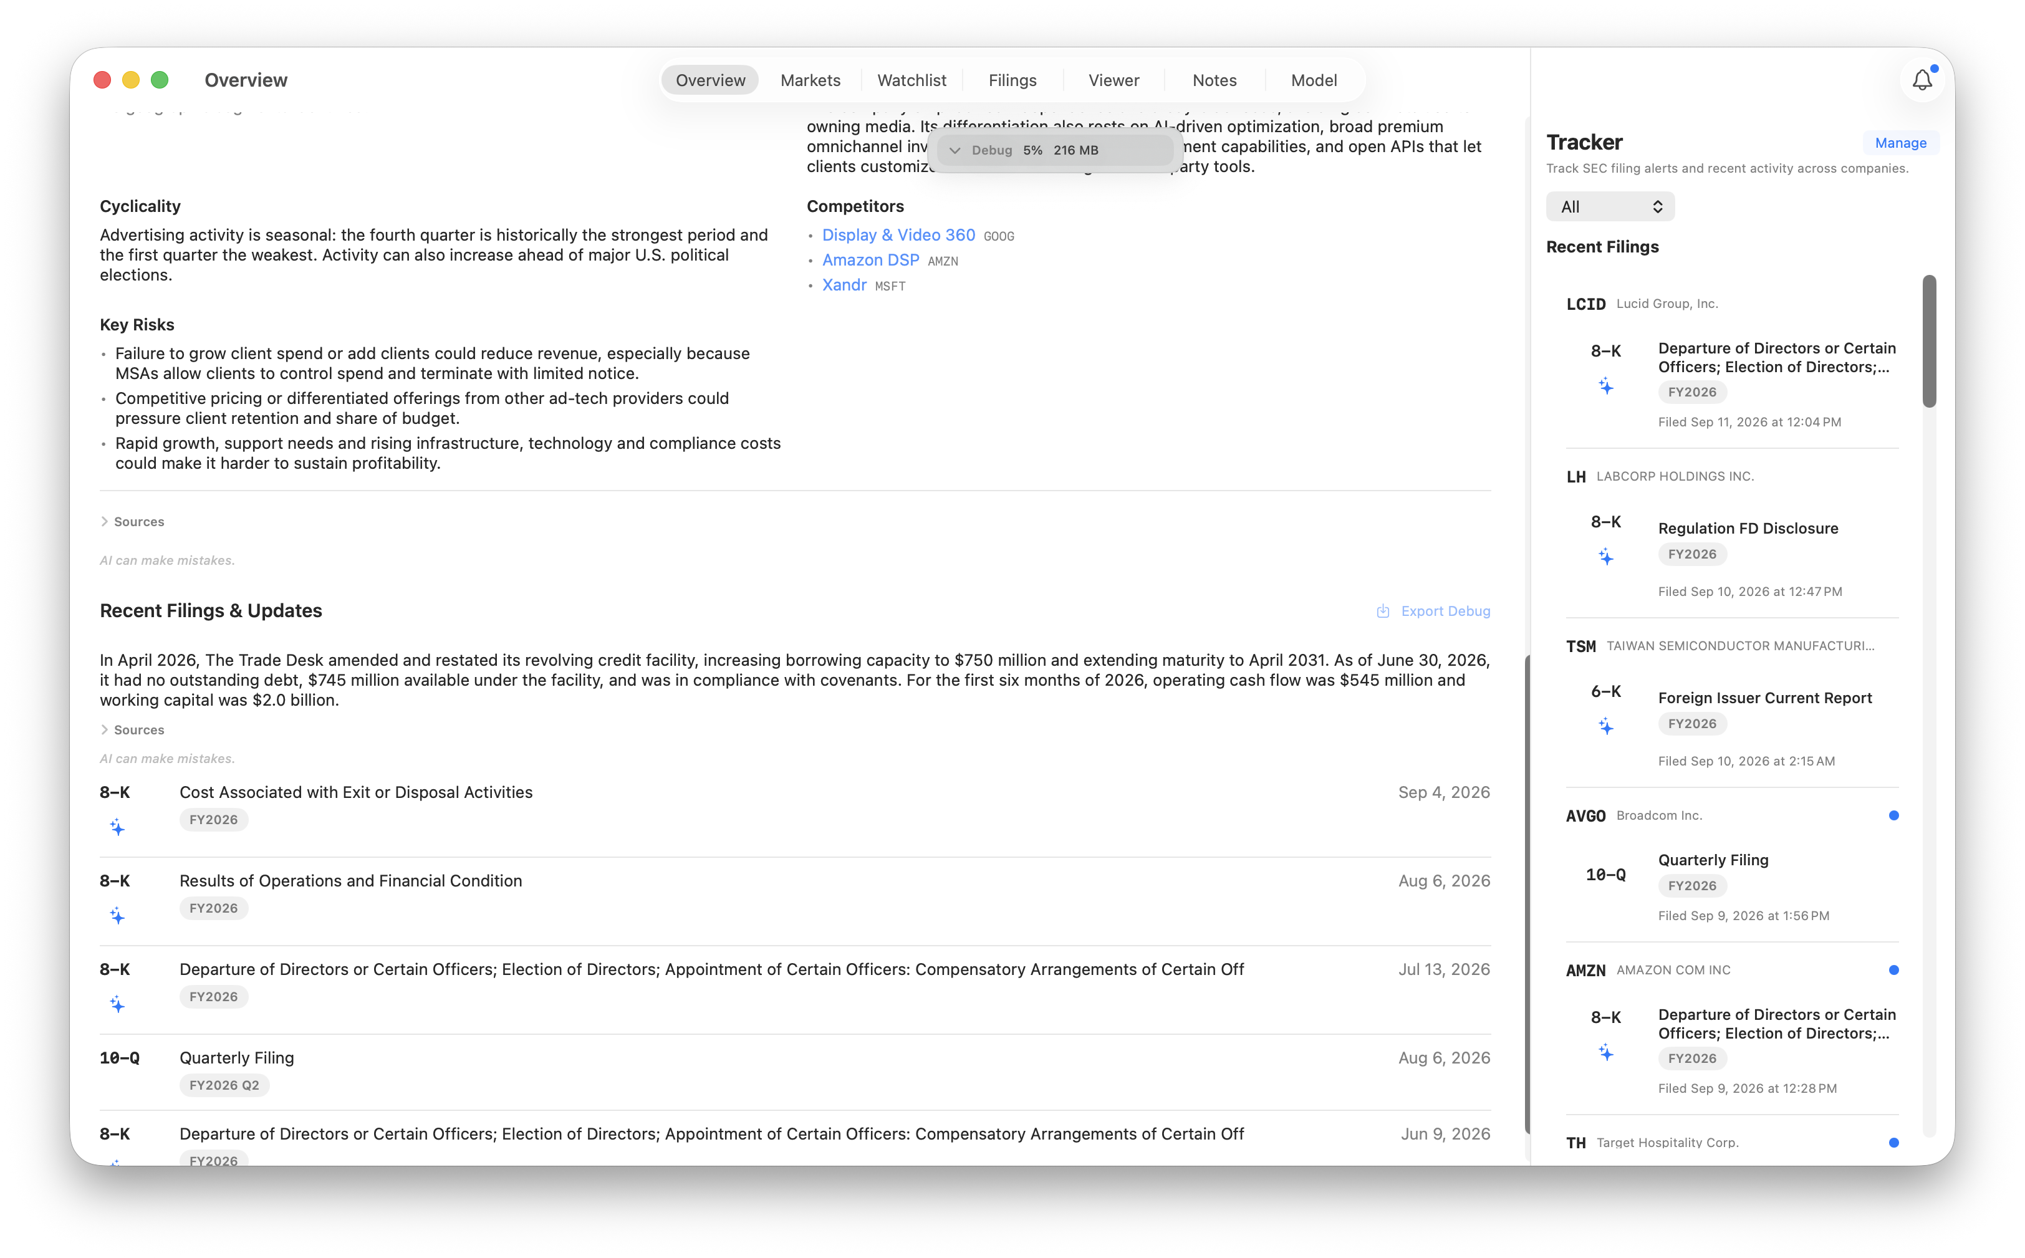Viewport: 2025px width, 1258px height.
Task: Click AI sparkle icon for AMZN 8-K filing
Action: click(1605, 1052)
